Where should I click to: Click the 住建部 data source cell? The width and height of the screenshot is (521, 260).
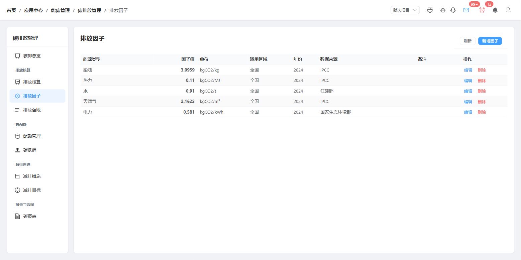(327, 91)
